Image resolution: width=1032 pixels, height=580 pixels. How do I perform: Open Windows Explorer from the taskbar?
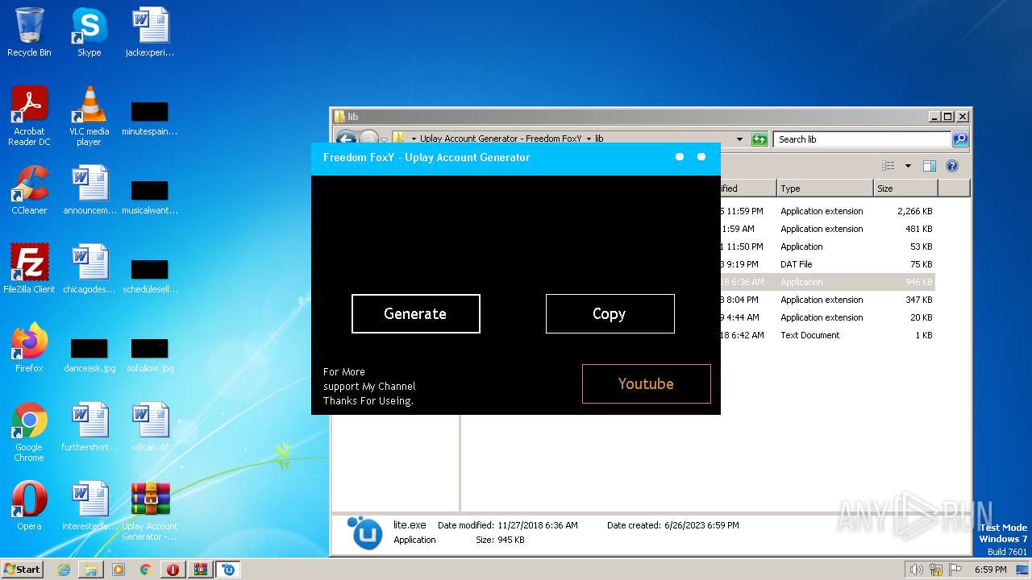pos(91,570)
